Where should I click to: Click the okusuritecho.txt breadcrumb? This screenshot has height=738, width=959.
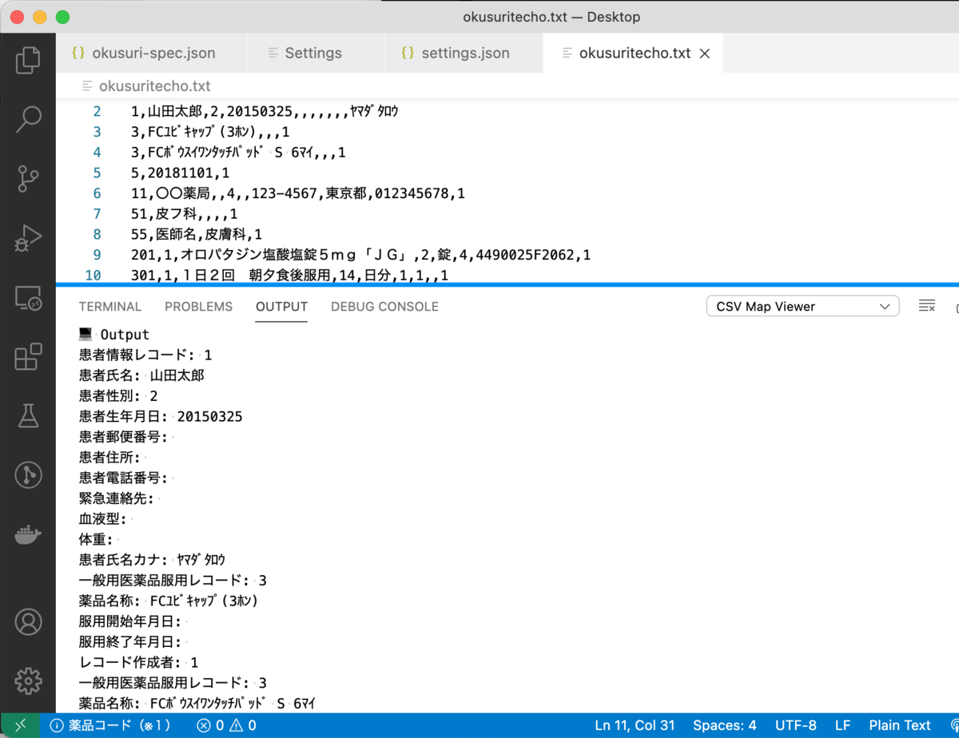click(146, 85)
